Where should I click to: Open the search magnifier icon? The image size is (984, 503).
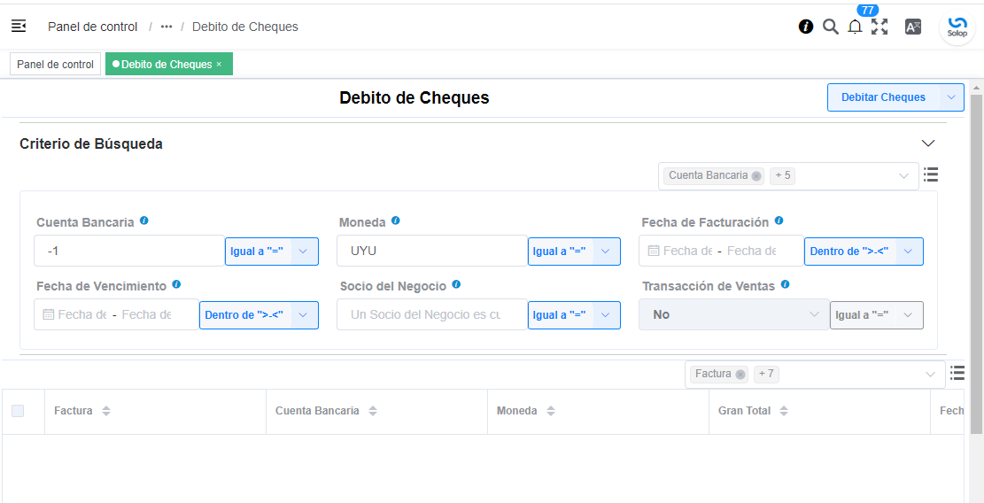point(830,27)
